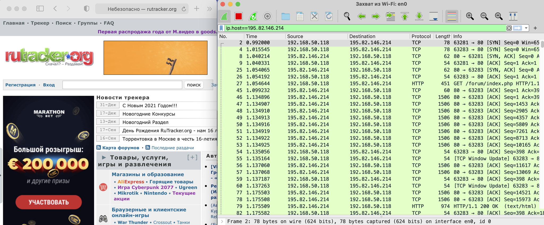Go to the first packet

405,16
